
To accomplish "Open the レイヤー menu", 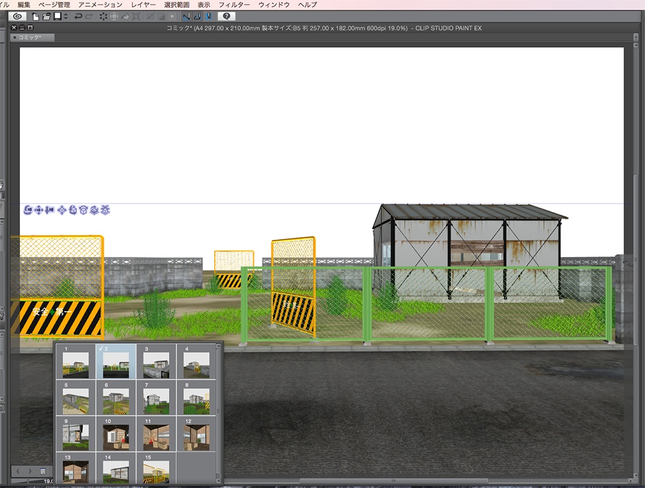I will (x=143, y=5).
